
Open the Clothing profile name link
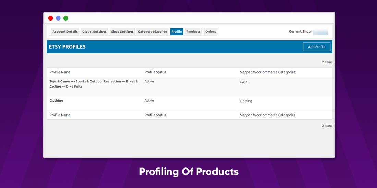56,100
